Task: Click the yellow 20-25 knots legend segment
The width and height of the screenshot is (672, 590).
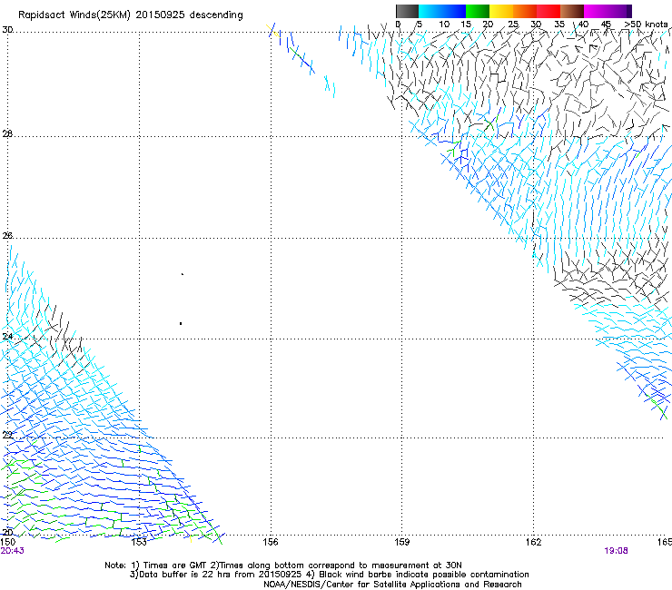Action: click(501, 11)
